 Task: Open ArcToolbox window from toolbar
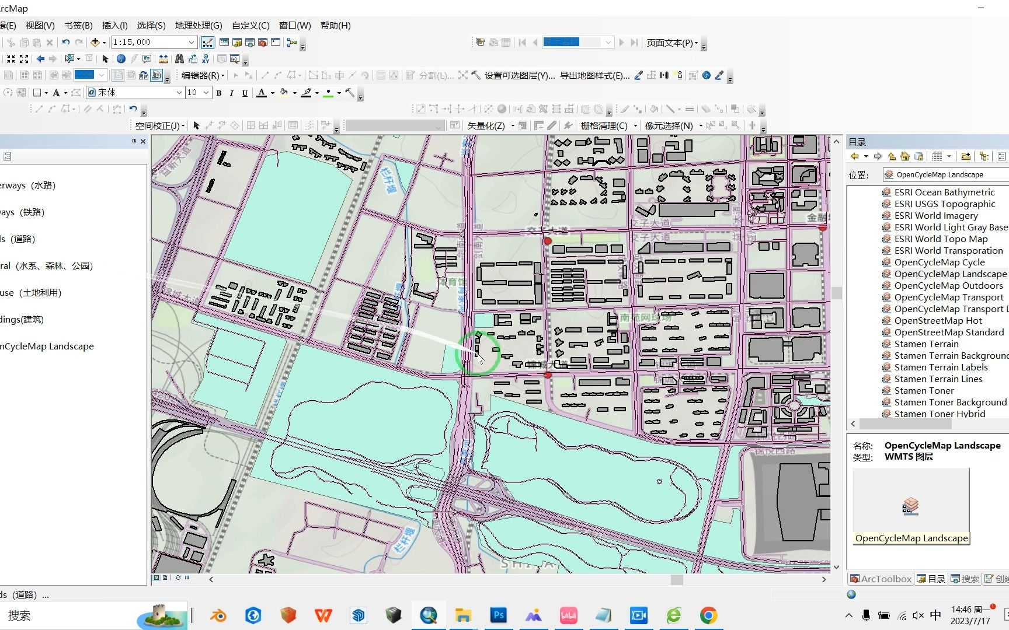[x=263, y=42]
